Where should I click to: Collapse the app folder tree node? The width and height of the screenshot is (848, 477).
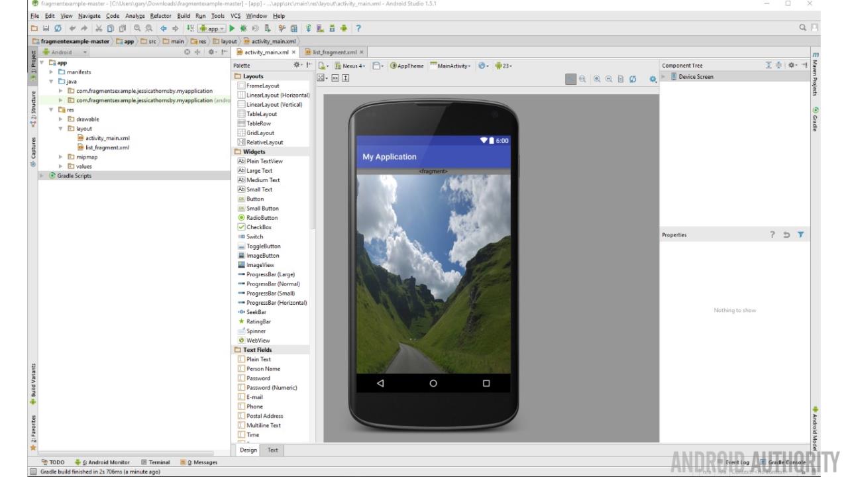point(42,62)
